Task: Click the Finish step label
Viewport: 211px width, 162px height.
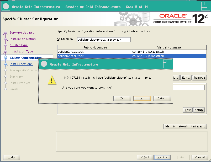Action: tap(14, 89)
